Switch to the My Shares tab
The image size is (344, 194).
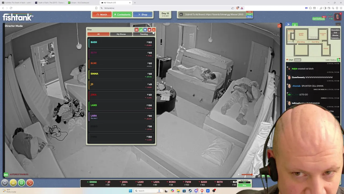121,34
